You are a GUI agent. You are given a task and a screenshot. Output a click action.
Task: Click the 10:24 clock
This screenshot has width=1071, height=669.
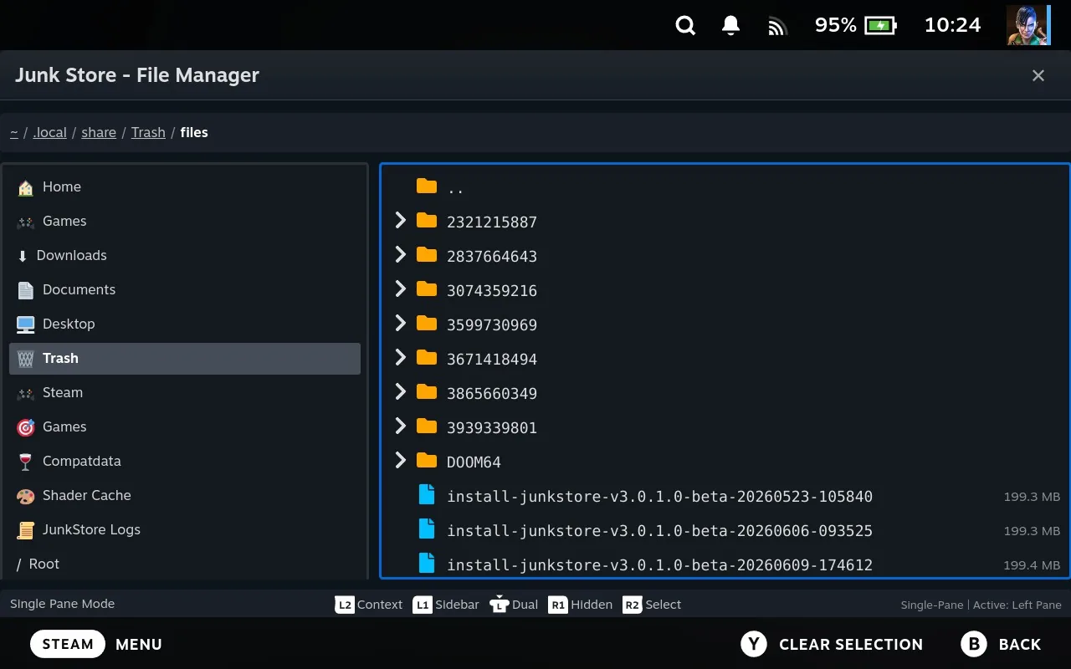(x=952, y=25)
